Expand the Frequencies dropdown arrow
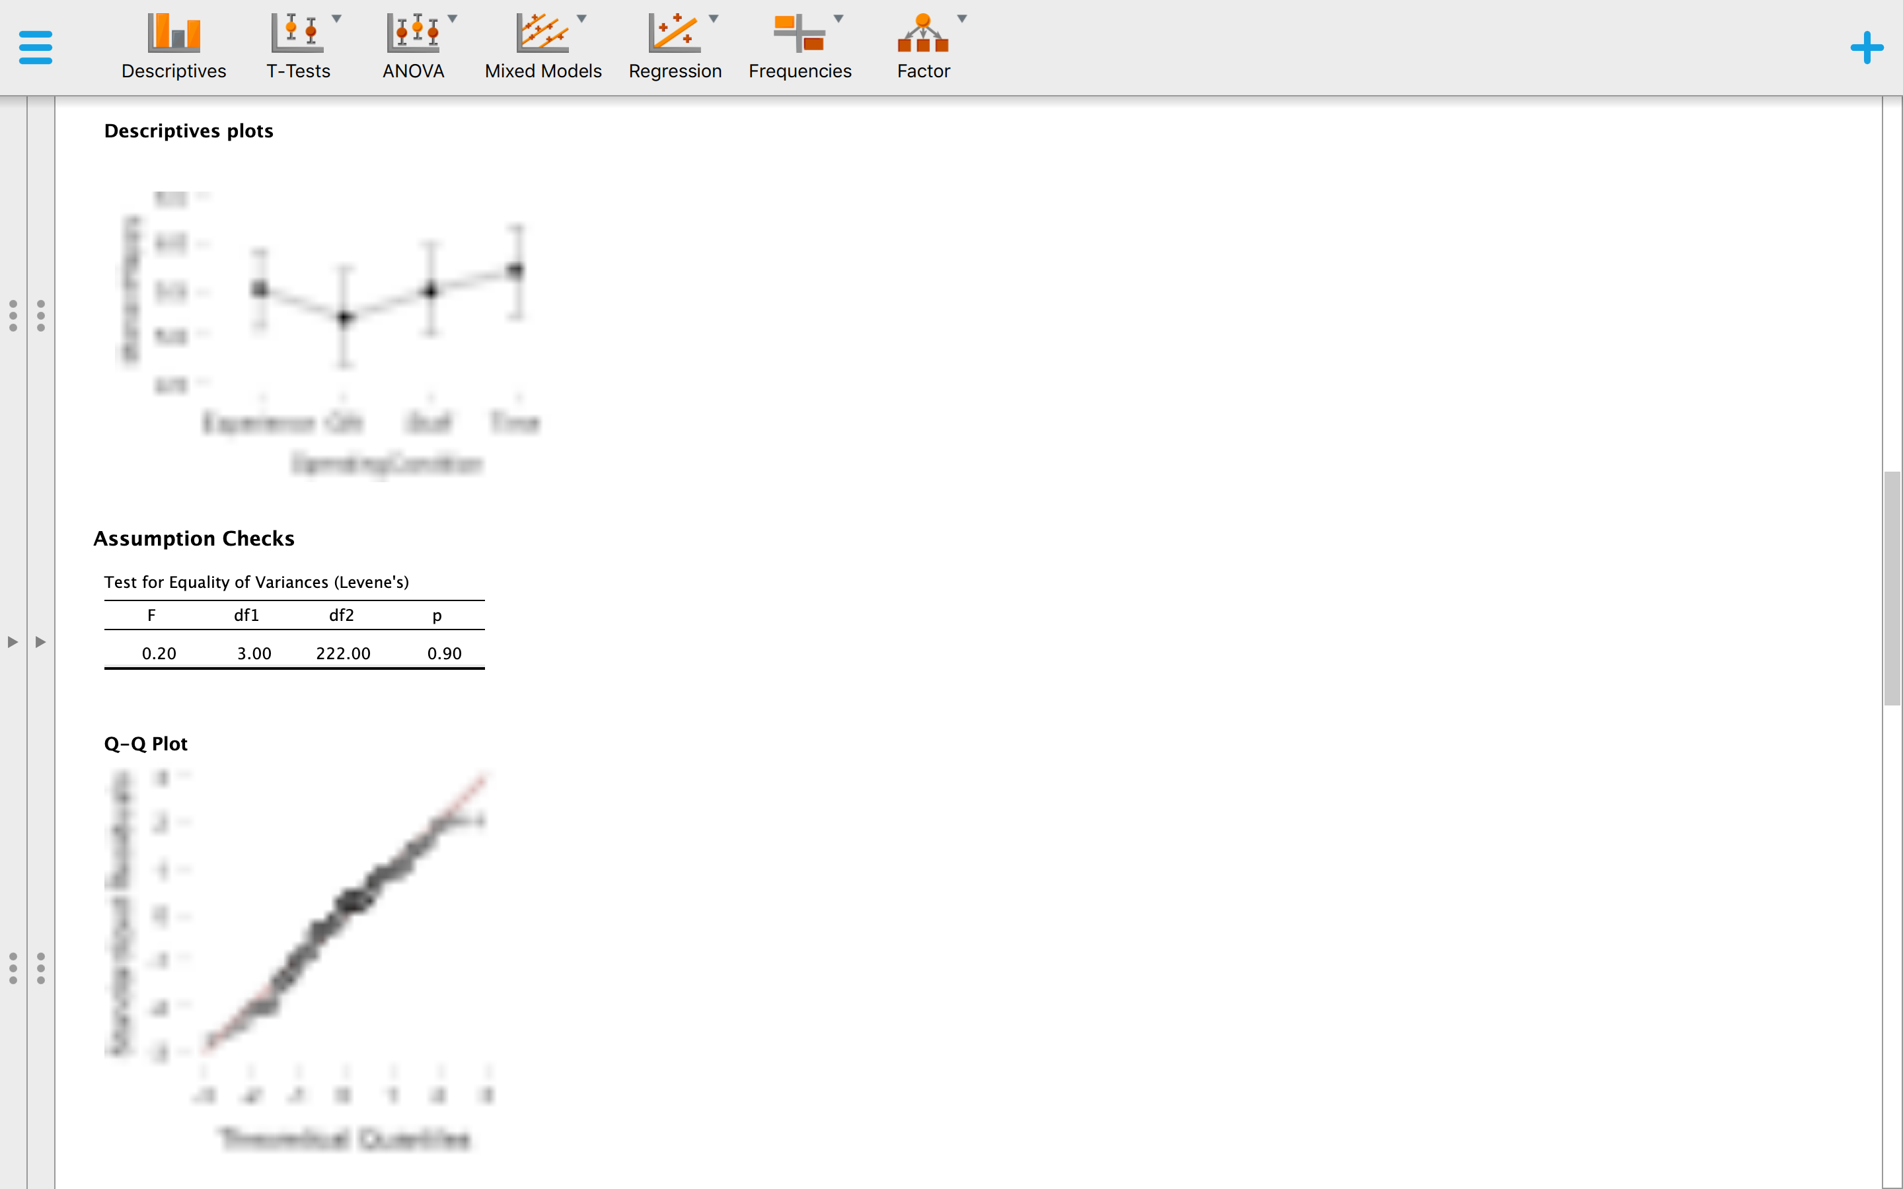 [x=839, y=19]
